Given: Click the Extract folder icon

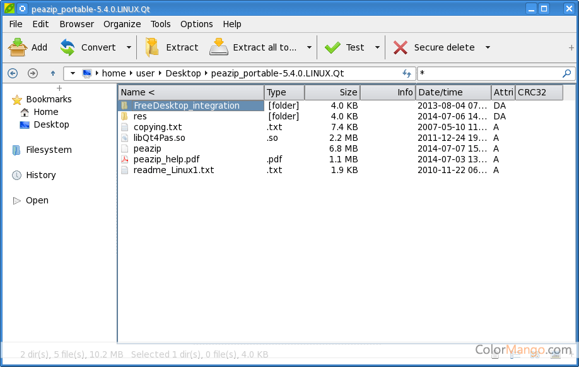Looking at the screenshot, I should tap(152, 47).
